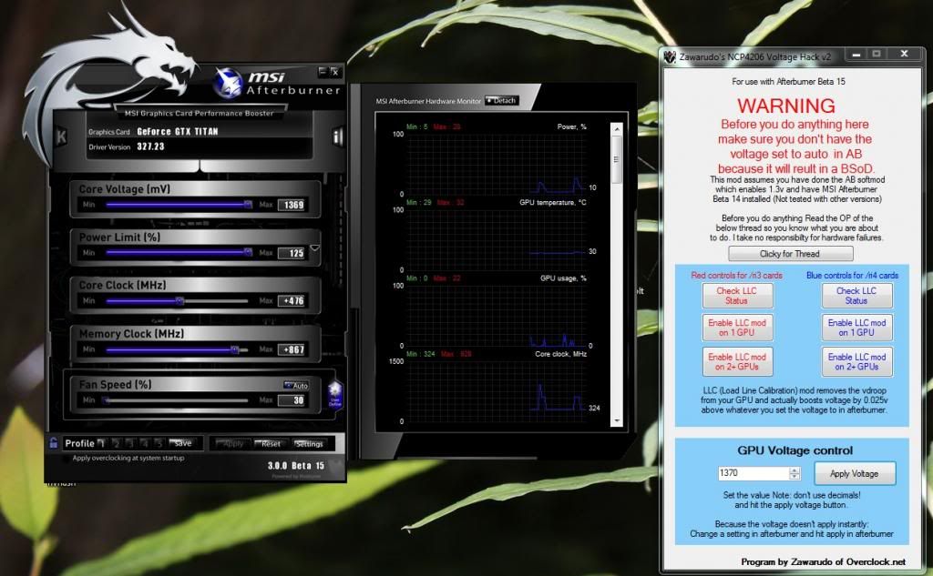Open the Afterburner information 'i' icon
Image resolution: width=933 pixels, height=576 pixels.
click(x=337, y=136)
